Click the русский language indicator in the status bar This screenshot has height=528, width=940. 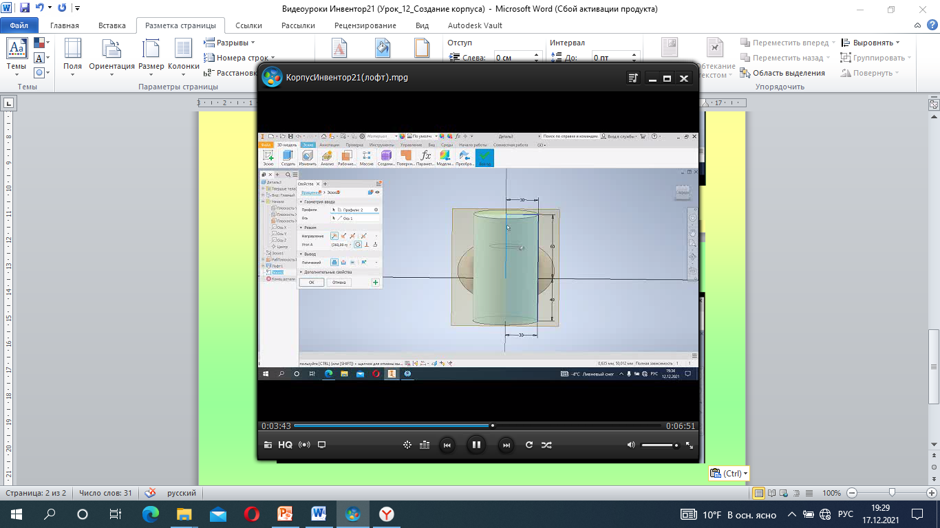(182, 493)
